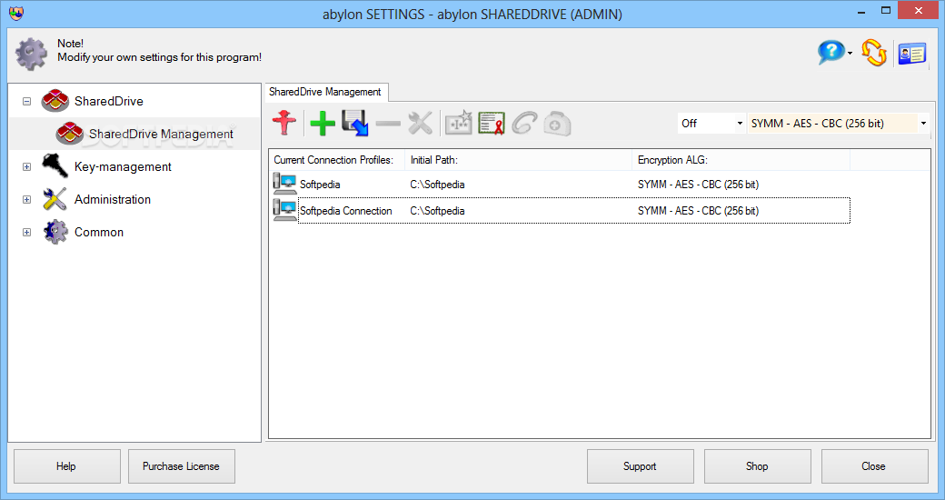This screenshot has height=500, width=945.
Task: Expand the Key-management tree node
Action: 26,166
